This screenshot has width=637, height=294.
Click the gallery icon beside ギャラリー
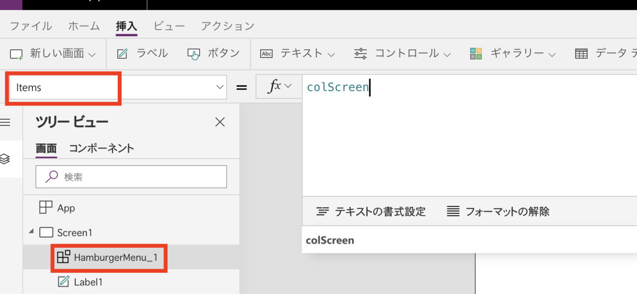point(476,53)
